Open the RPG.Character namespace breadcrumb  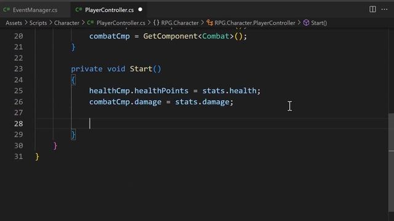click(x=180, y=23)
